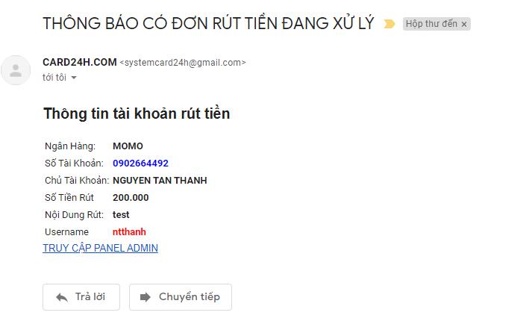This screenshot has height=330, width=532.
Task: Click the Trả lời reply arrow icon
Action: click(62, 297)
